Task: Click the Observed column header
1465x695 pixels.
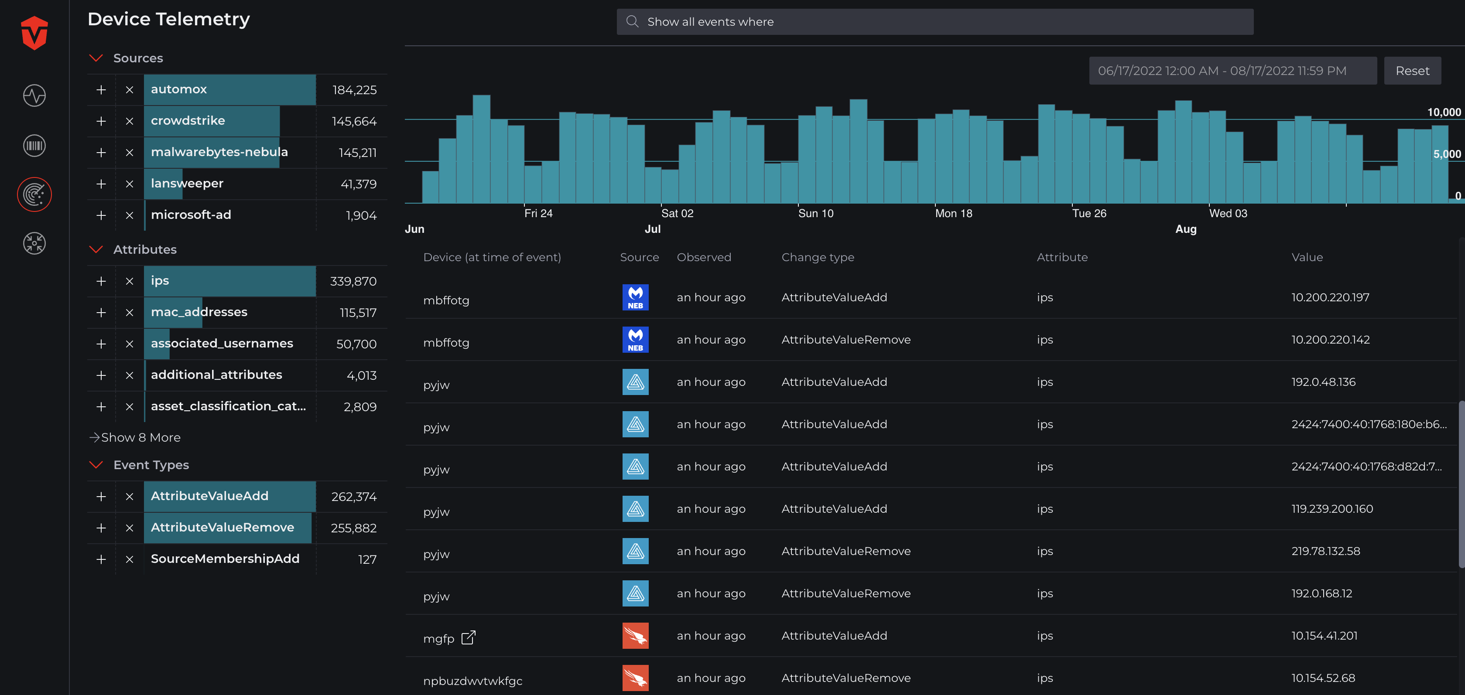Action: 704,257
